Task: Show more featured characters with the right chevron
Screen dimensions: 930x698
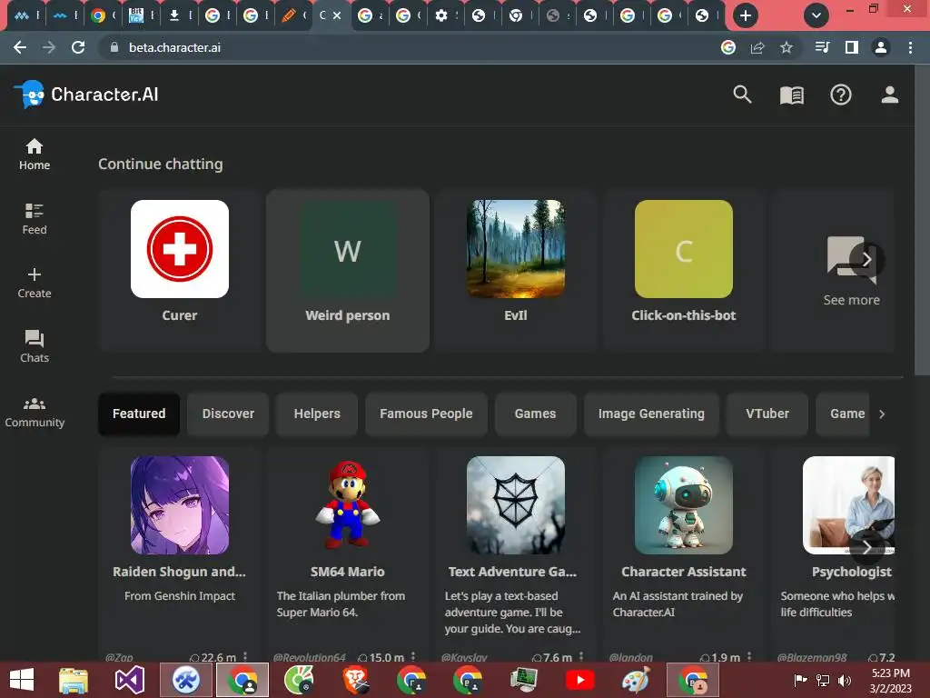Action: [x=866, y=547]
